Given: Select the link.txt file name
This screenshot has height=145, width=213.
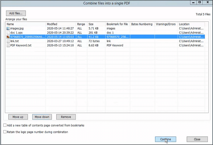Looking at the screenshot, I should point(15,41).
